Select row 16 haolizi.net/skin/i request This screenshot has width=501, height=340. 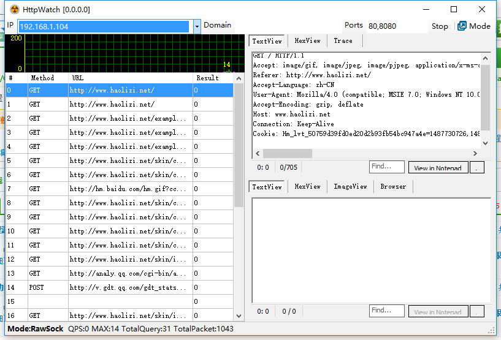pyautogui.click(x=120, y=315)
